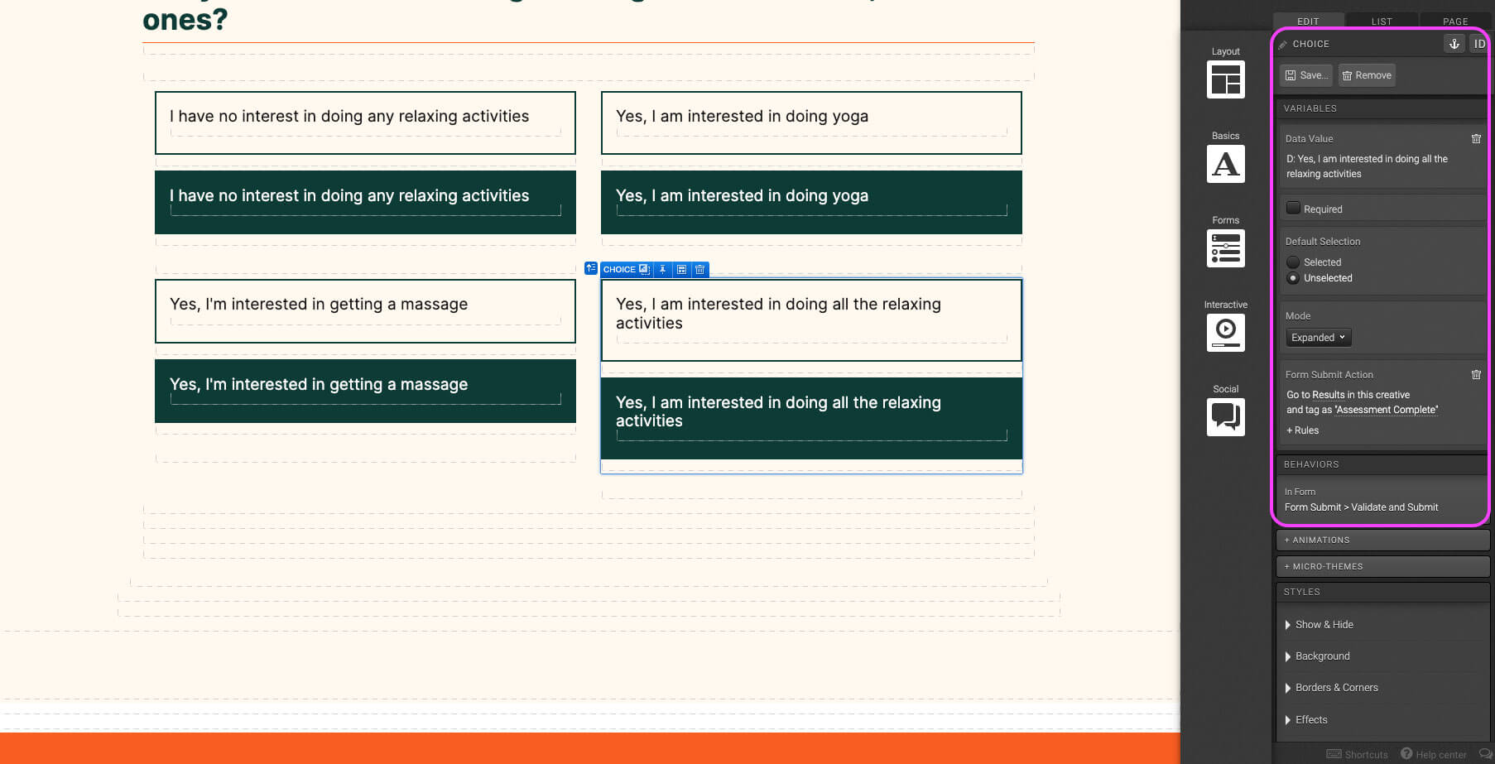1495x764 pixels.
Task: Open the Mode dropdown showing Expanded
Action: (x=1318, y=338)
